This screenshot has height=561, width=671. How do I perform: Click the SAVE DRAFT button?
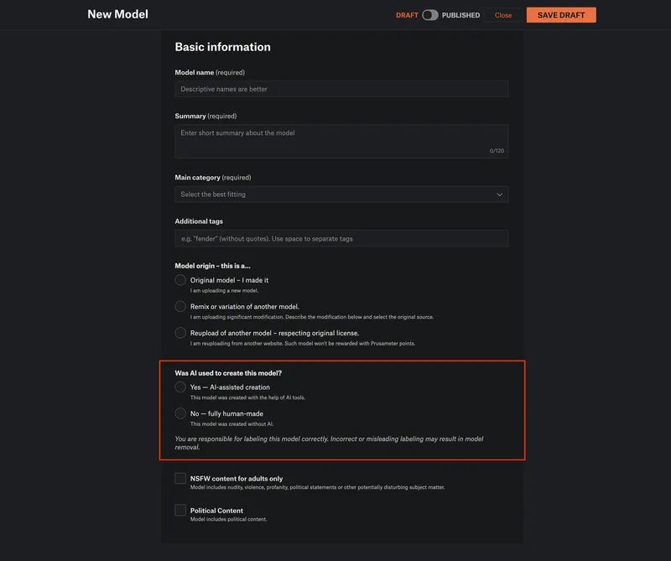click(x=561, y=15)
